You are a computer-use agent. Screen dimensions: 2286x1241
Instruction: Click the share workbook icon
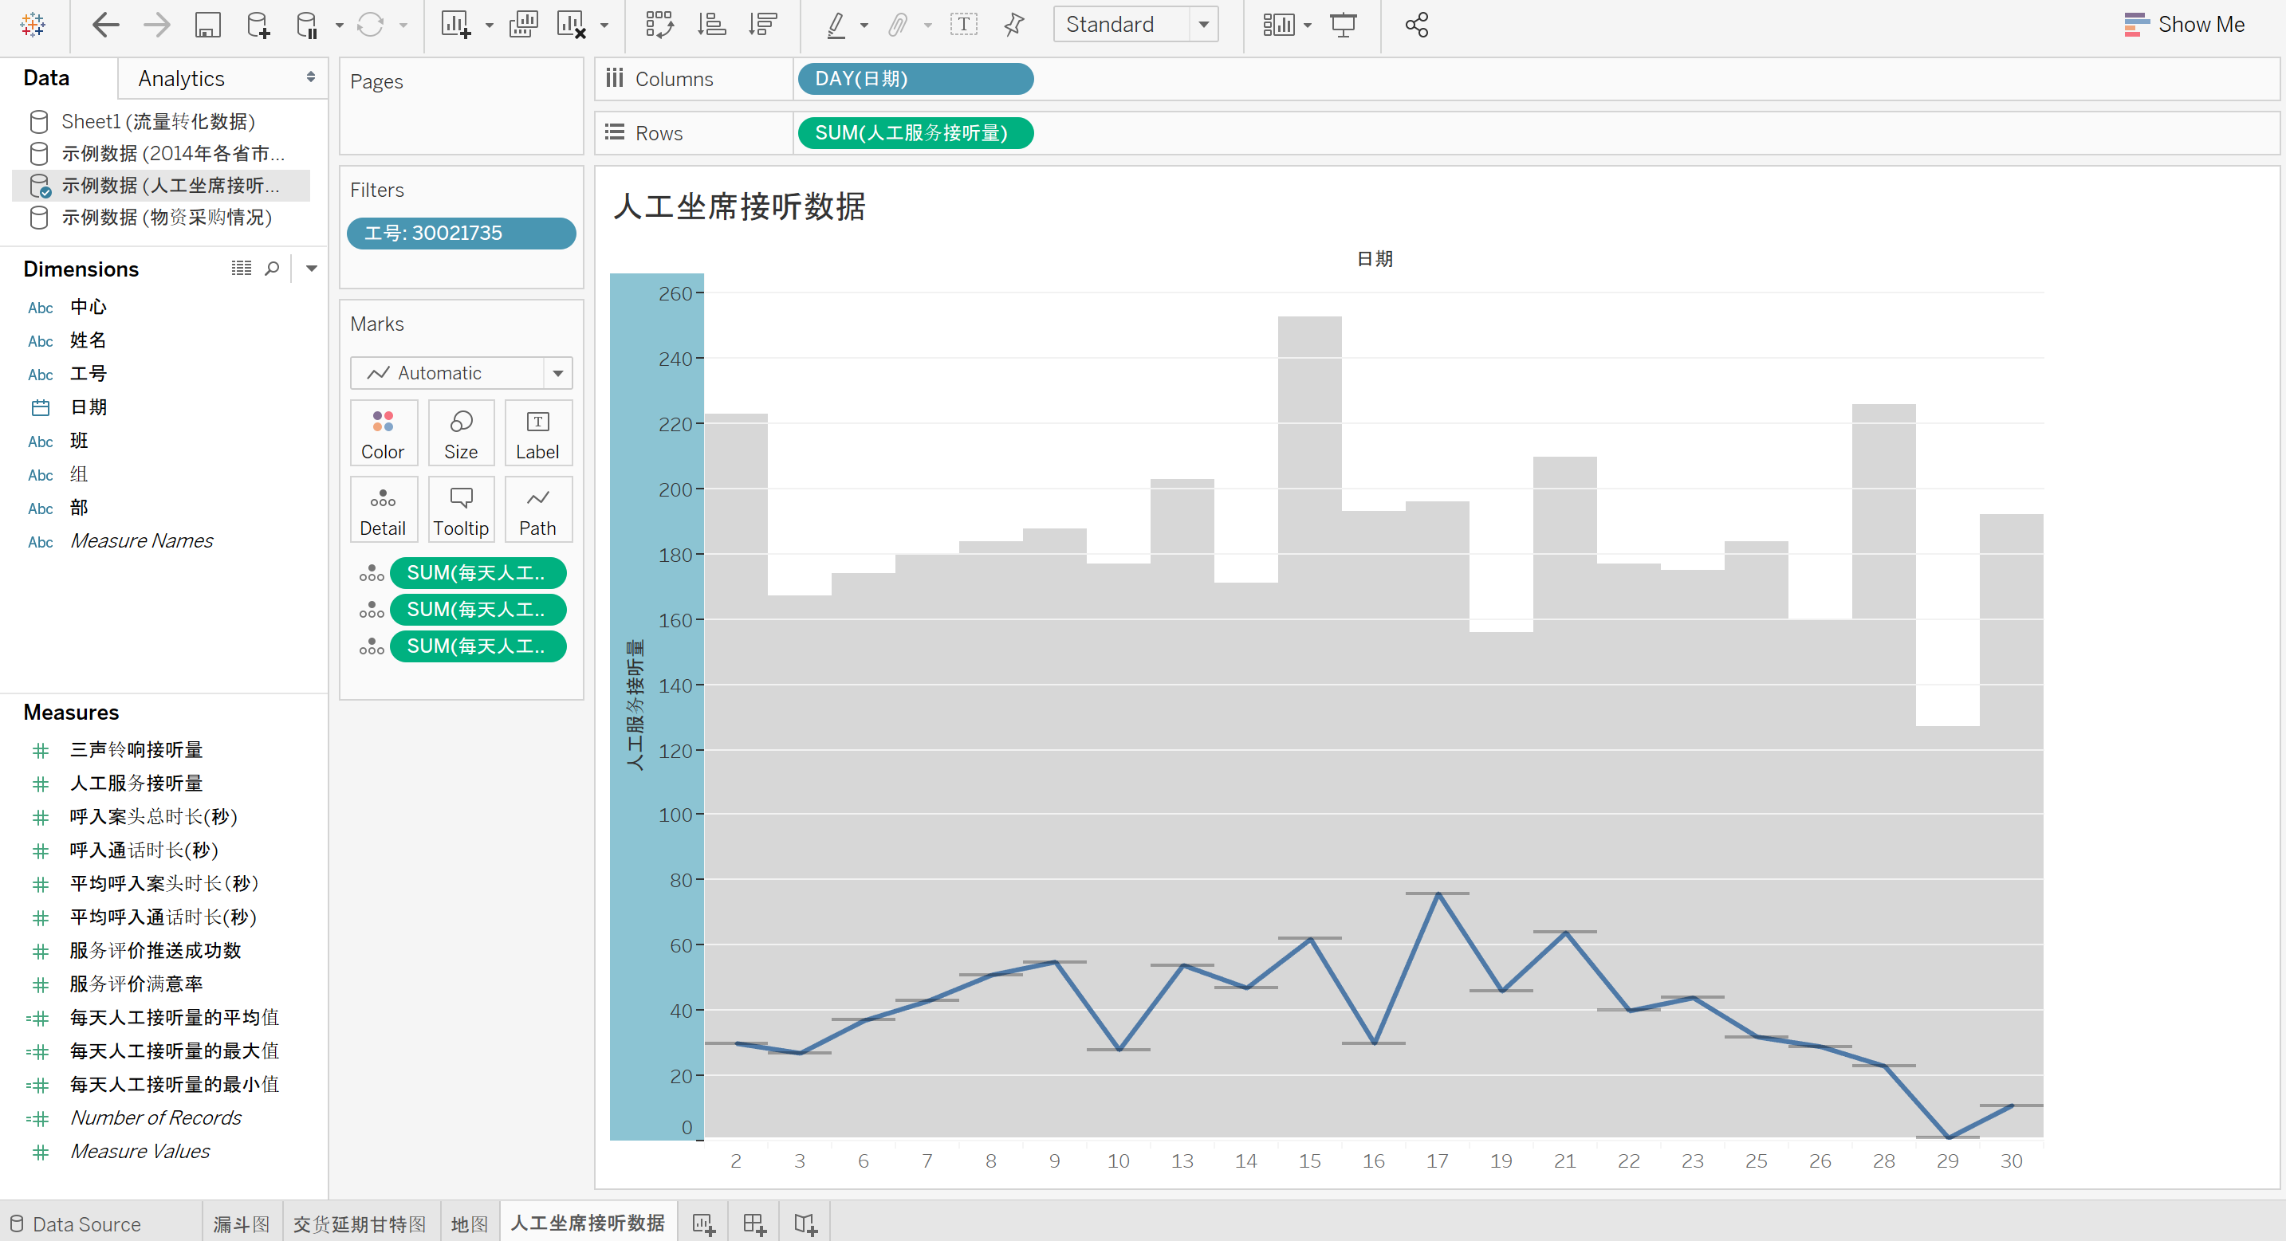point(1416,25)
